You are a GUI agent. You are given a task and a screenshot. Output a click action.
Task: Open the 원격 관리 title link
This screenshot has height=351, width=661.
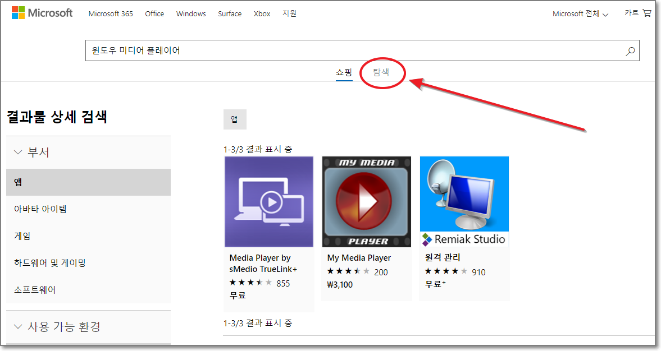tap(443, 257)
